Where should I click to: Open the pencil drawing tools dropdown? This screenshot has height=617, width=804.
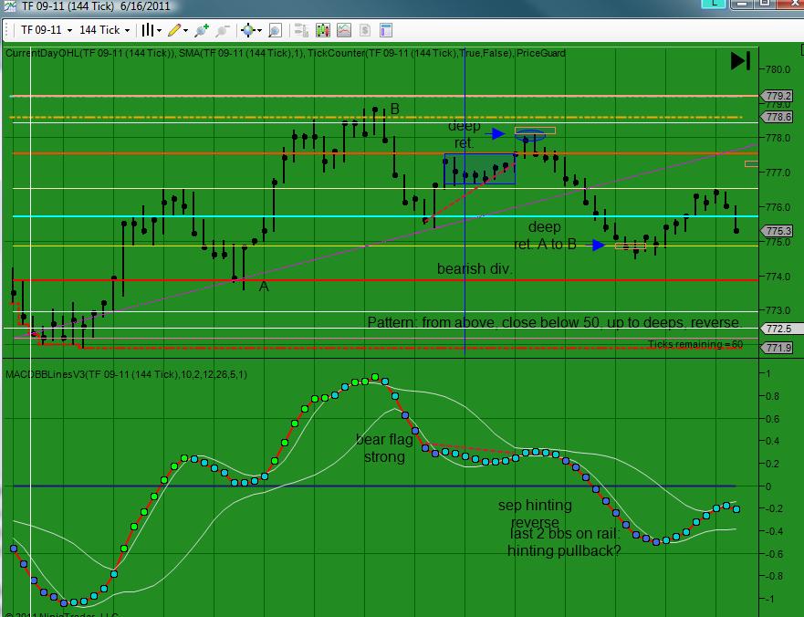178,30
